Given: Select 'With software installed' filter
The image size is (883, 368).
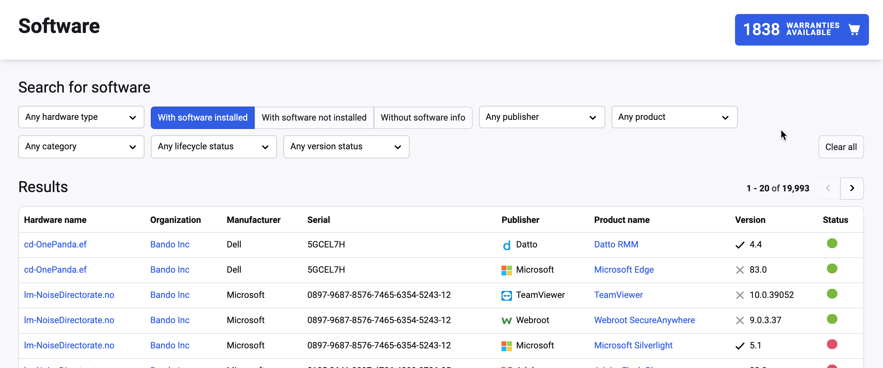Looking at the screenshot, I should tap(202, 117).
